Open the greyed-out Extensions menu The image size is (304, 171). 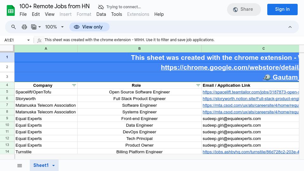[138, 14]
